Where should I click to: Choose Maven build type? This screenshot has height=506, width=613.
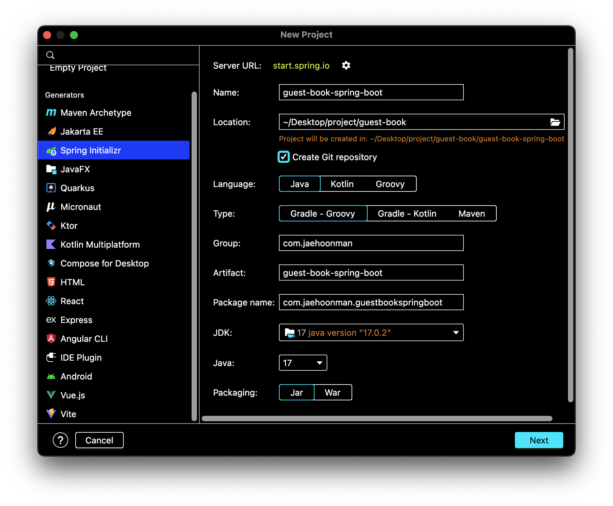(x=472, y=214)
